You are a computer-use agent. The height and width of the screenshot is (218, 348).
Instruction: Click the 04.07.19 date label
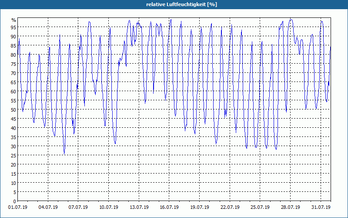[48, 208]
